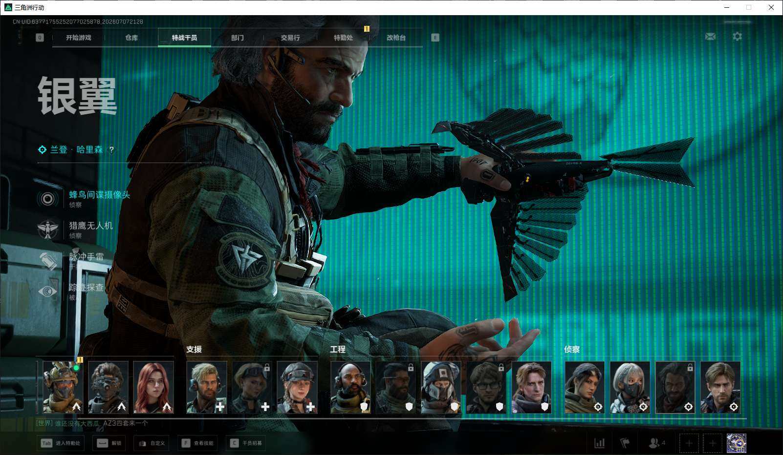This screenshot has height=455, width=783.
Task: Open settings via the gear icon
Action: (x=737, y=37)
